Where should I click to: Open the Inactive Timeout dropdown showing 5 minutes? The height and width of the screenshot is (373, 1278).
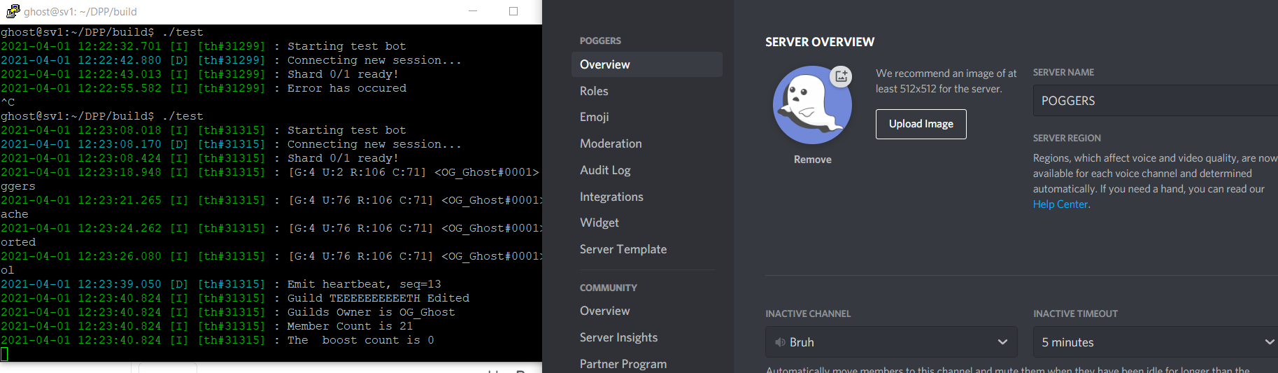click(1156, 342)
